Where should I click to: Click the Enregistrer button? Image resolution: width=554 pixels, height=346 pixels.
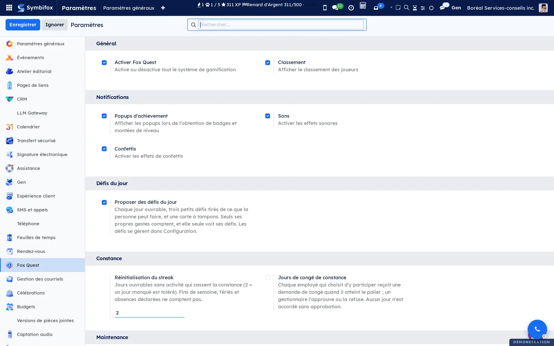point(23,25)
